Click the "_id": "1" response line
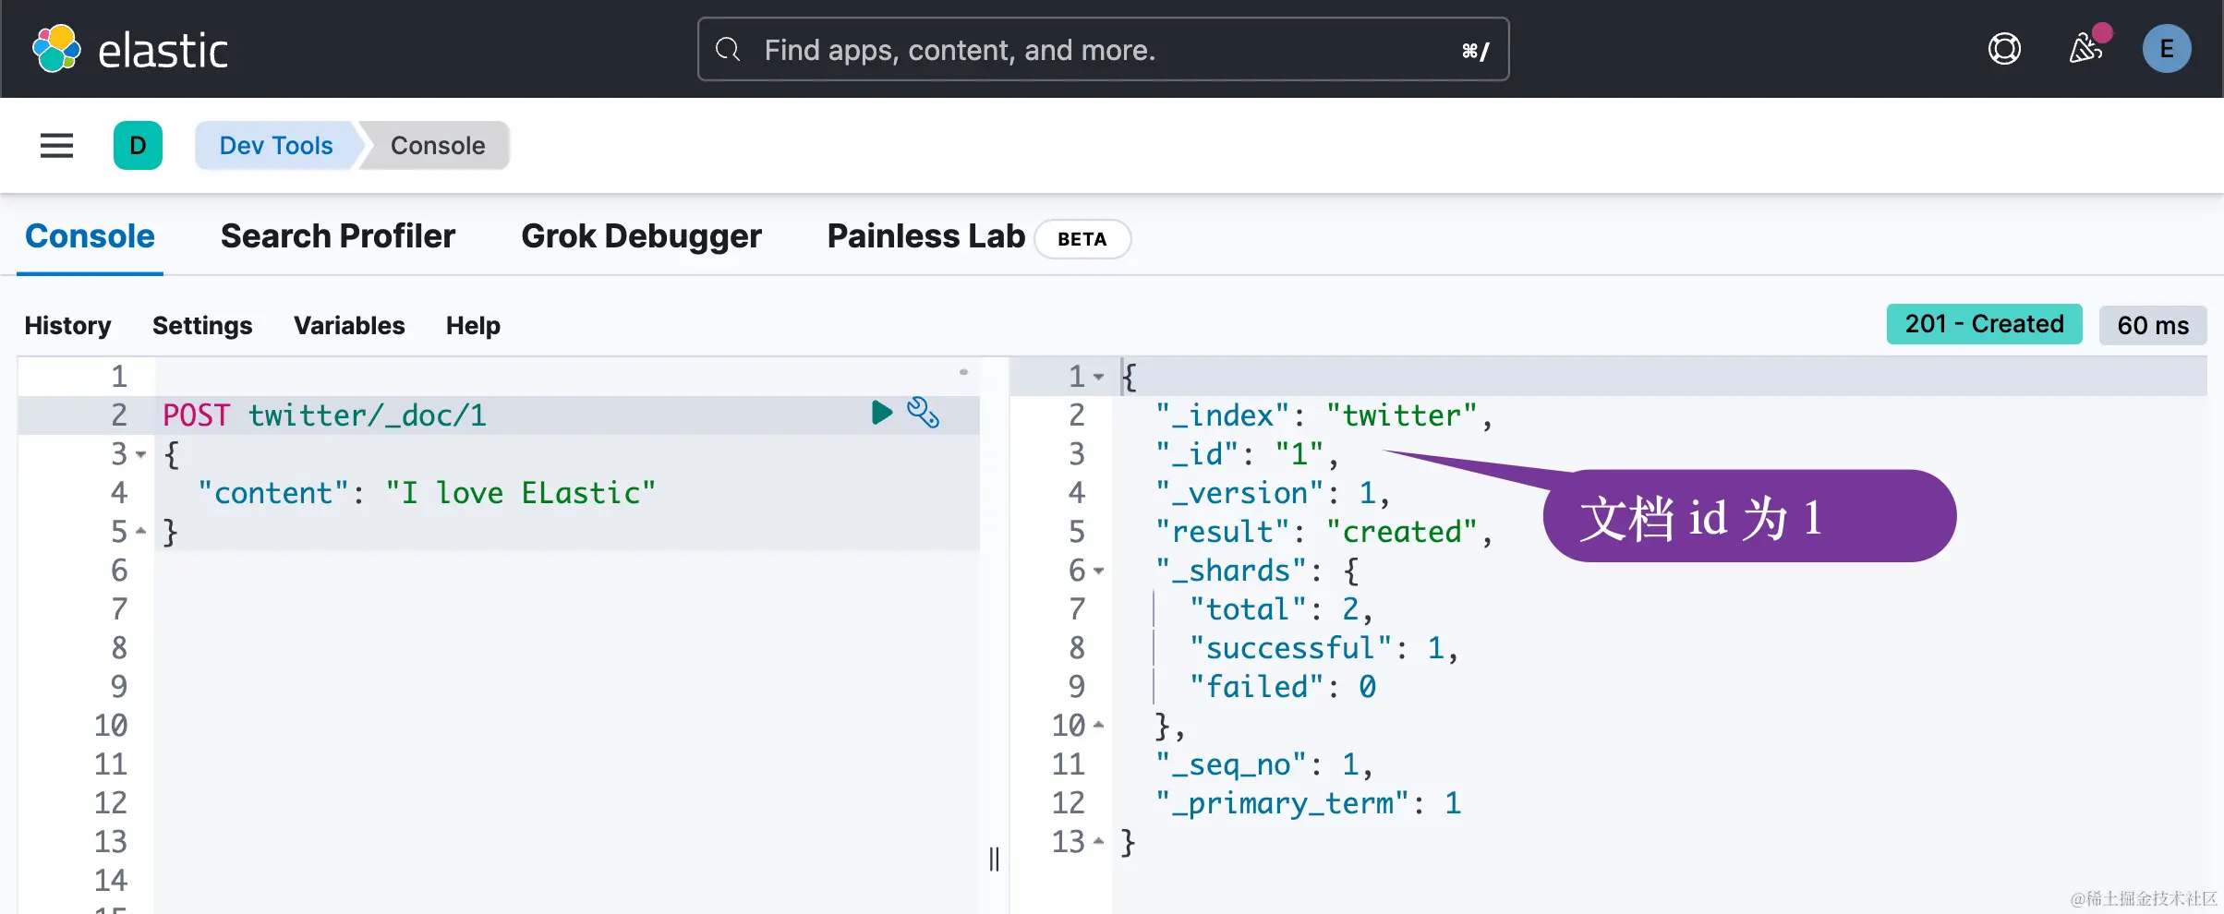Screen dimensions: 2224x914 [x=1246, y=454]
